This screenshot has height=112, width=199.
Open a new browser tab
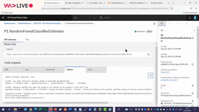pos(174,3)
